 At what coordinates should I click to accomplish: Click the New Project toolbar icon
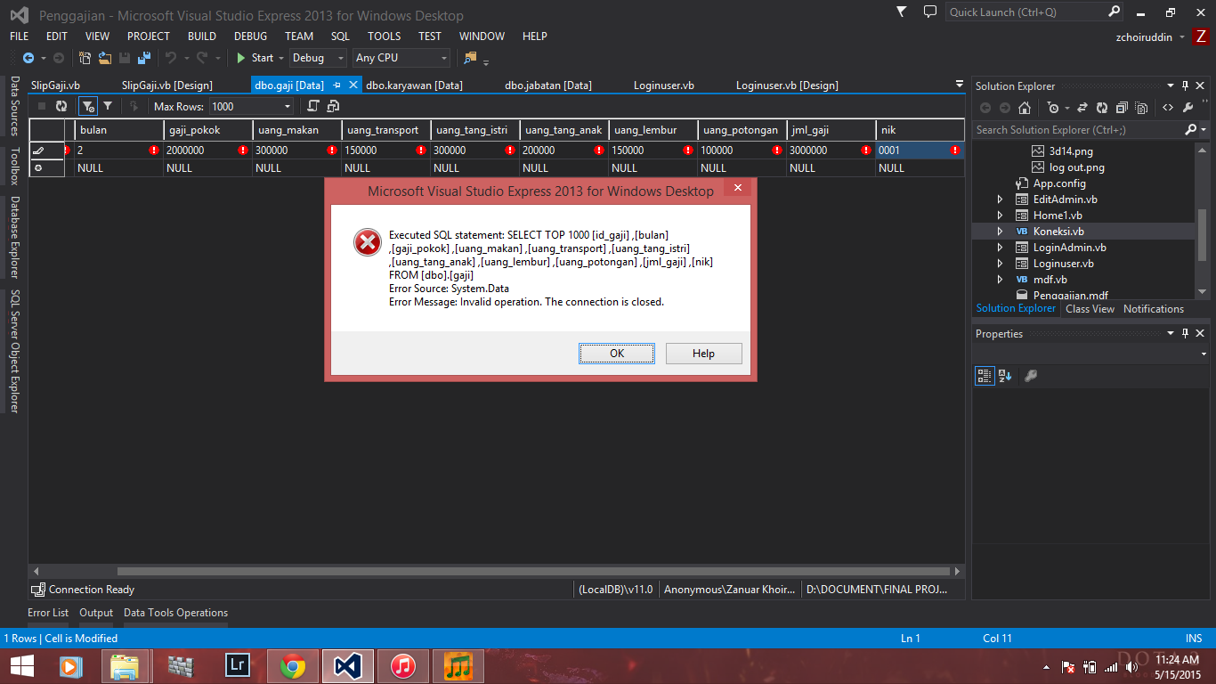point(85,58)
